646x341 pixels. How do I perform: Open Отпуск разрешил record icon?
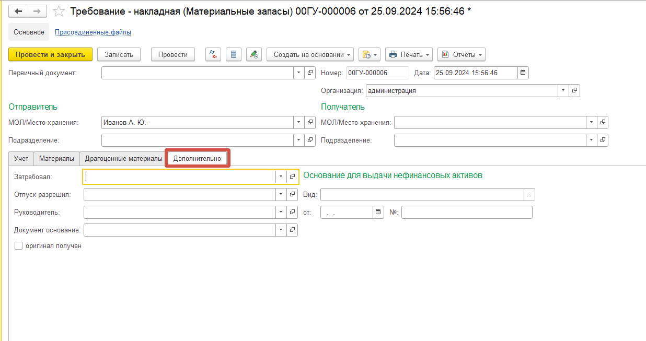pos(292,195)
